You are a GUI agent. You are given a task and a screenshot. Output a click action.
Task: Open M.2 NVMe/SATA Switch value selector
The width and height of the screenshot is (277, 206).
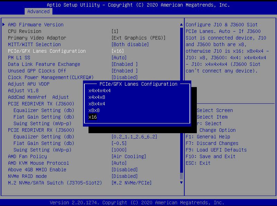coord(131,183)
